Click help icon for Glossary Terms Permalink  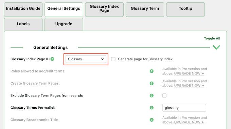[x=152, y=108]
